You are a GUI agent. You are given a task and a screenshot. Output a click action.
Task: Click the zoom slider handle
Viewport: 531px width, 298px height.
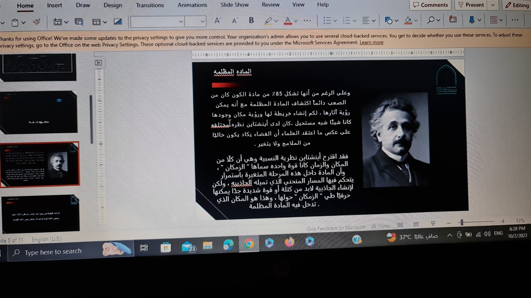[462, 222]
